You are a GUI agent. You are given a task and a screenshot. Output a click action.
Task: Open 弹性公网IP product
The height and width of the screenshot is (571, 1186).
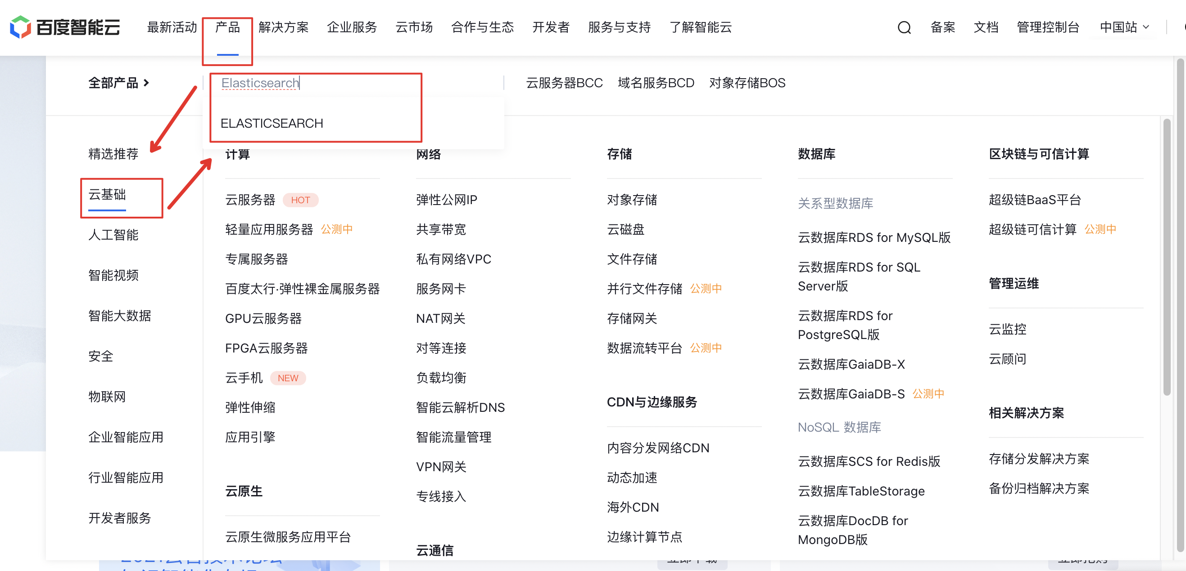pyautogui.click(x=447, y=200)
